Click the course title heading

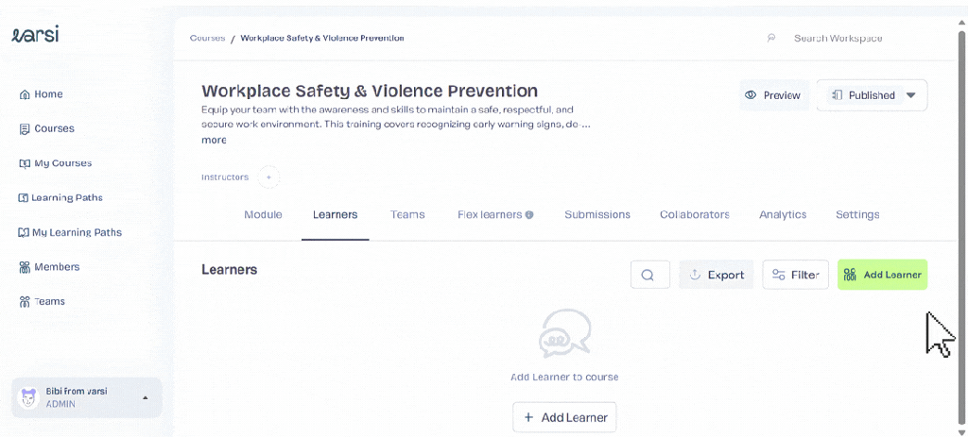tap(370, 92)
